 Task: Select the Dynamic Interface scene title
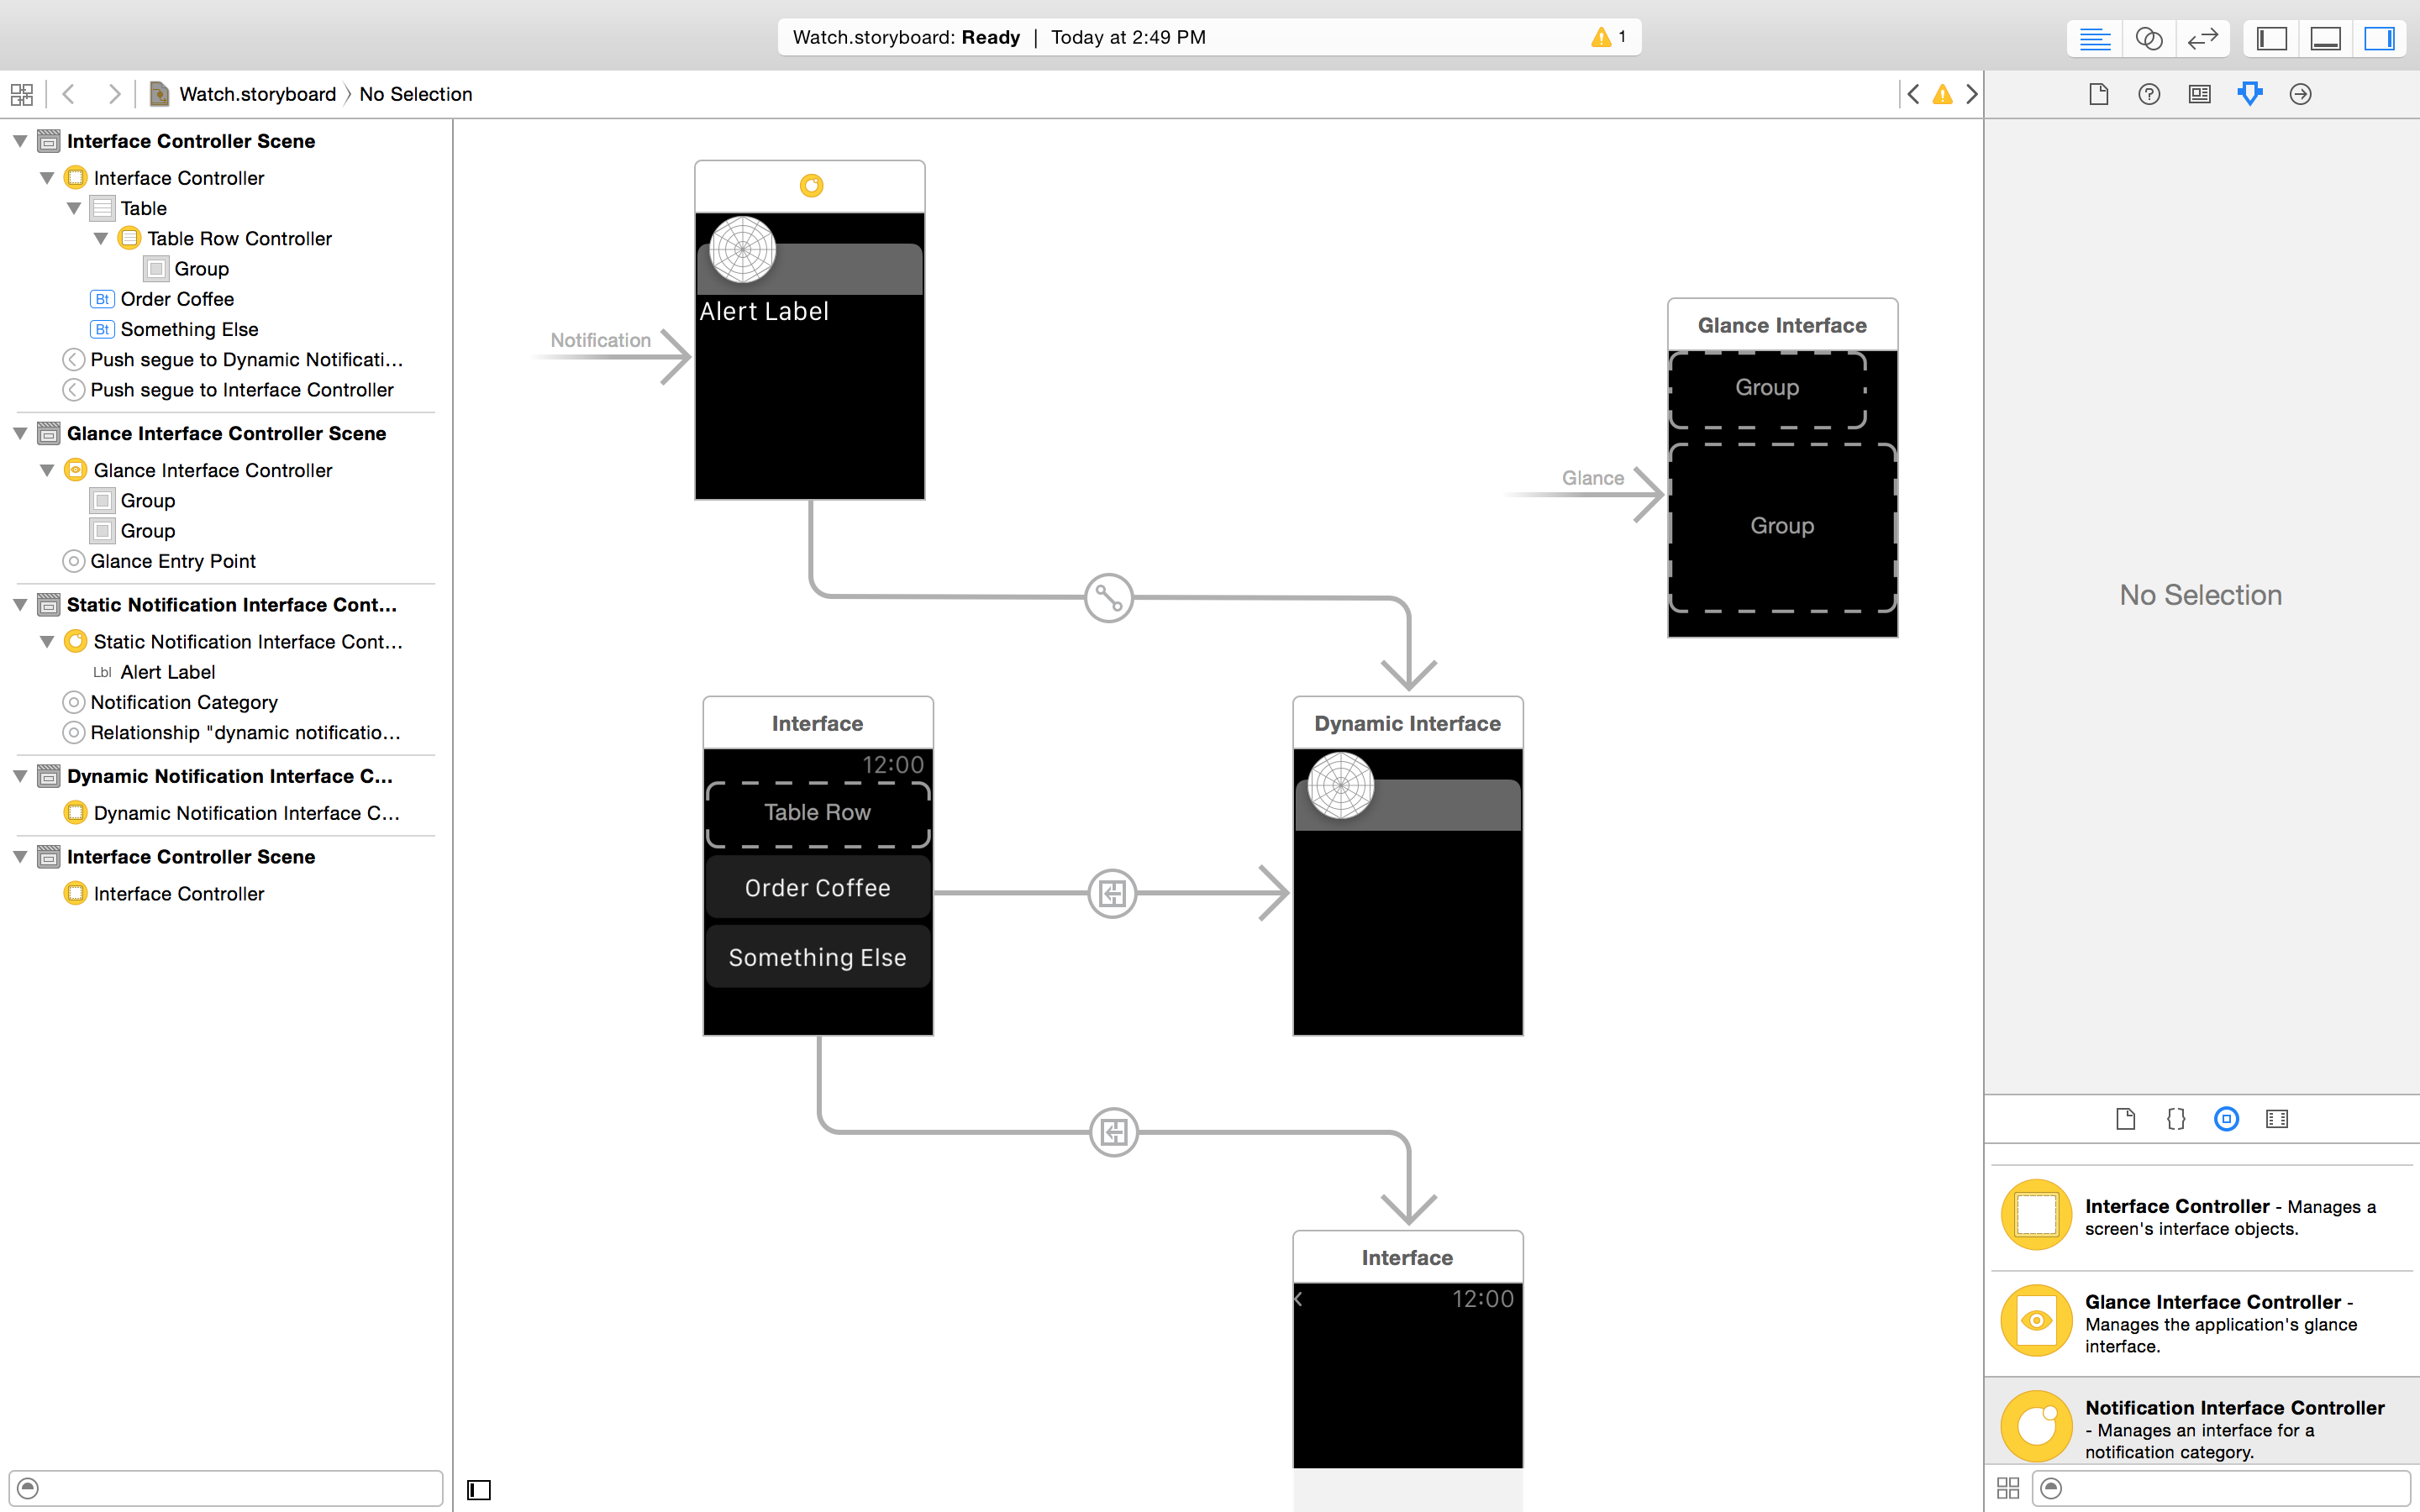1407,723
